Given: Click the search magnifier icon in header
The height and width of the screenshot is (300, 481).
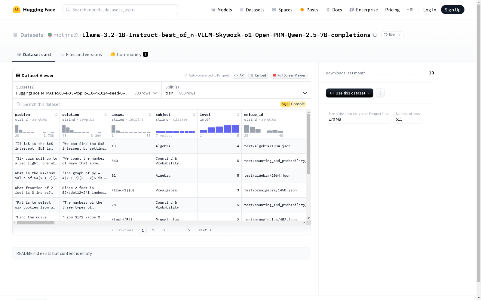Looking at the screenshot, I should [68, 10].
